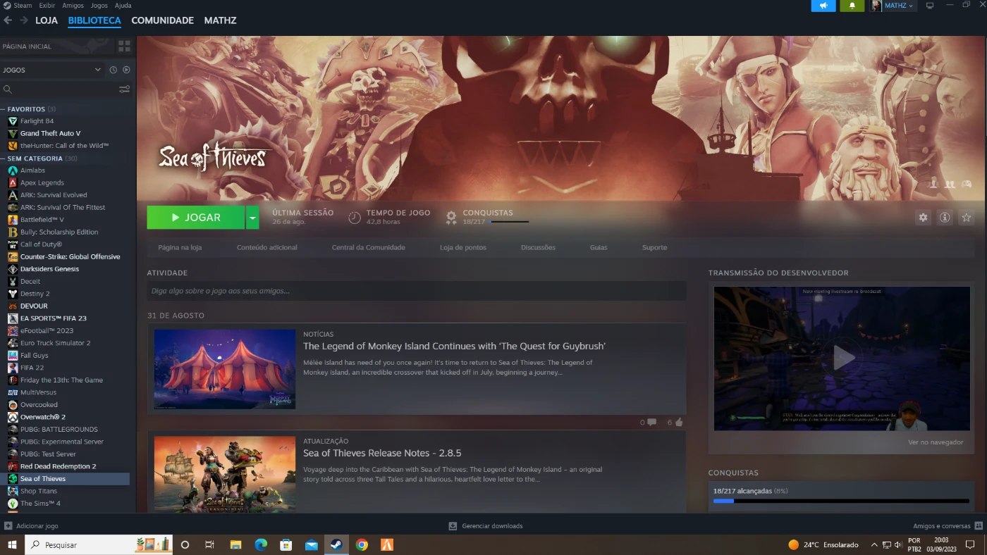
Task: Click Ver no navegador link
Action: (x=936, y=442)
